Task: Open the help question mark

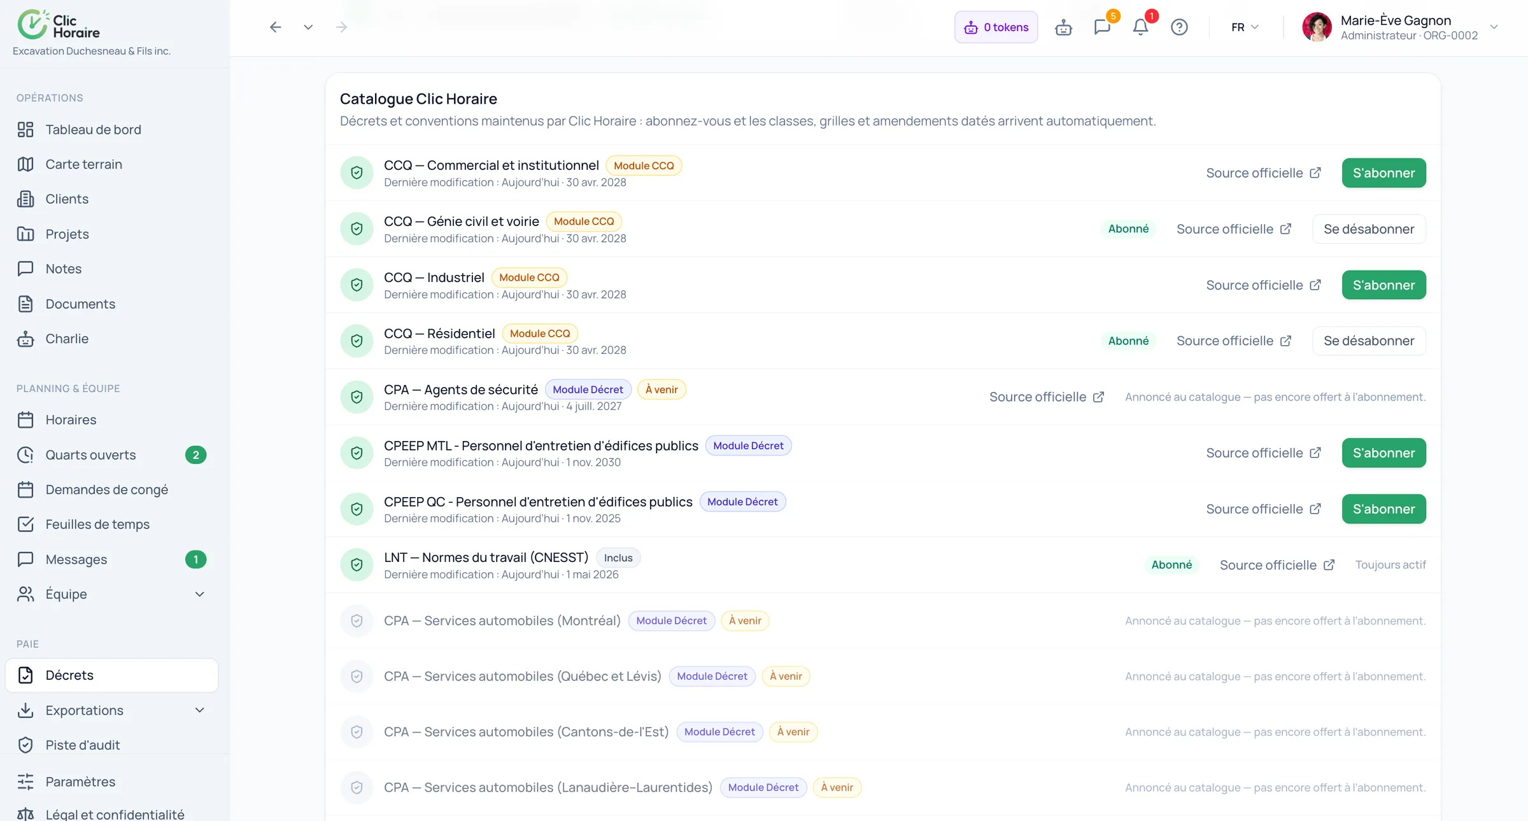Action: 1179,27
